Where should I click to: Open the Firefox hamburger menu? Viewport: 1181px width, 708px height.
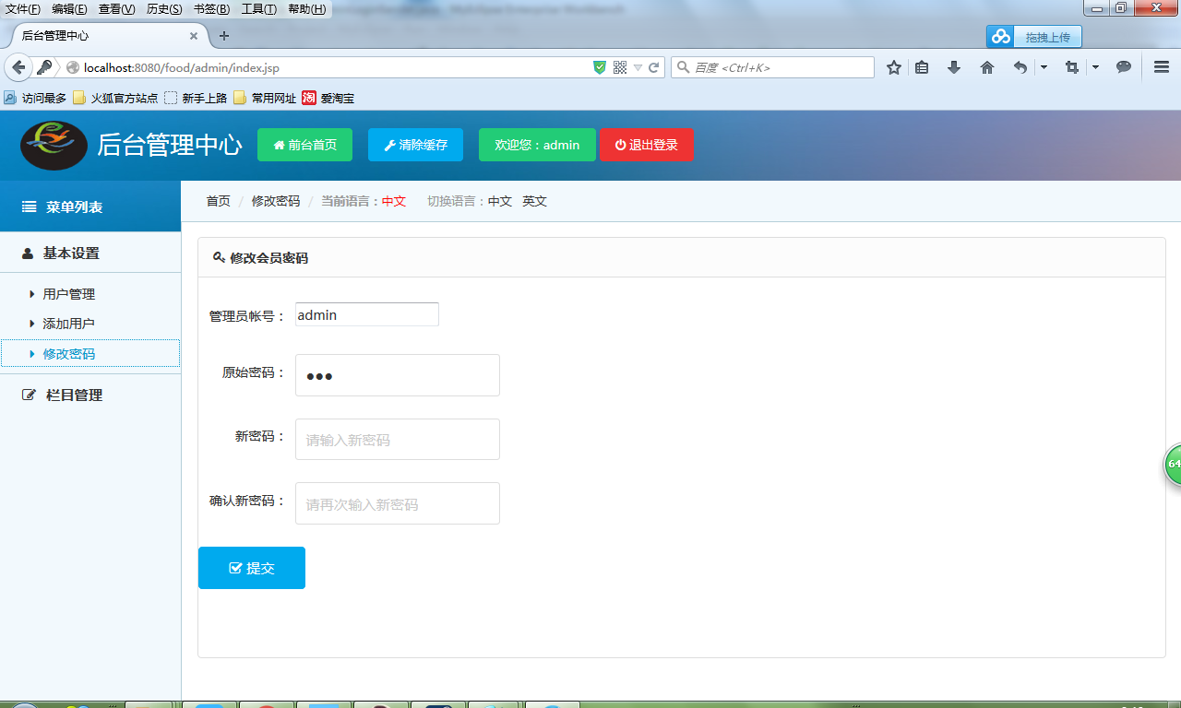(1162, 67)
